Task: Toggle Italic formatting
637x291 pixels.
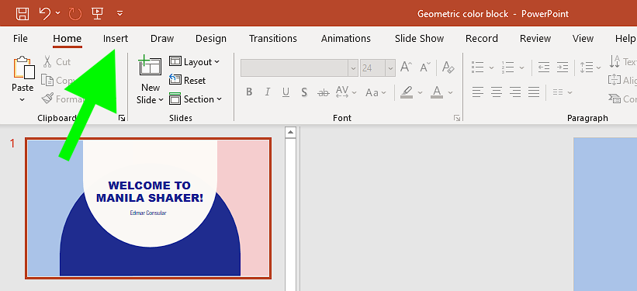Action: click(268, 92)
